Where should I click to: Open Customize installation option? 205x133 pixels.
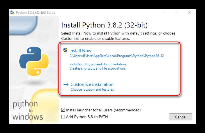(92, 84)
